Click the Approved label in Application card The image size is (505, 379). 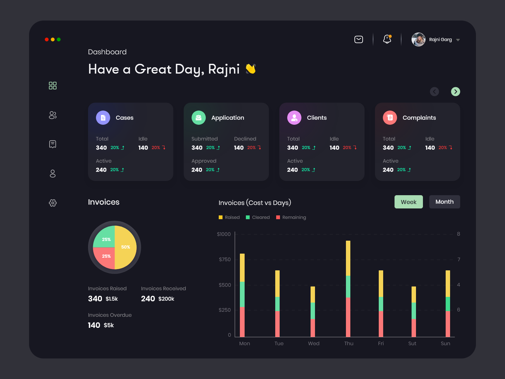coord(204,161)
